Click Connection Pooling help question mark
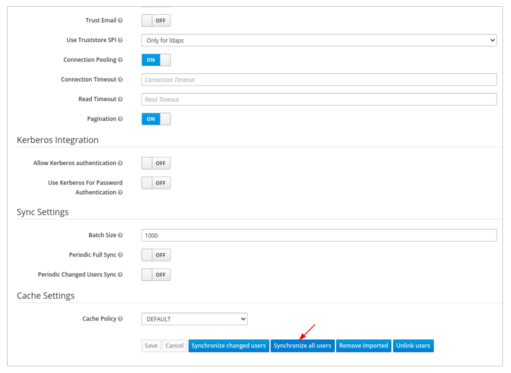 click(120, 60)
